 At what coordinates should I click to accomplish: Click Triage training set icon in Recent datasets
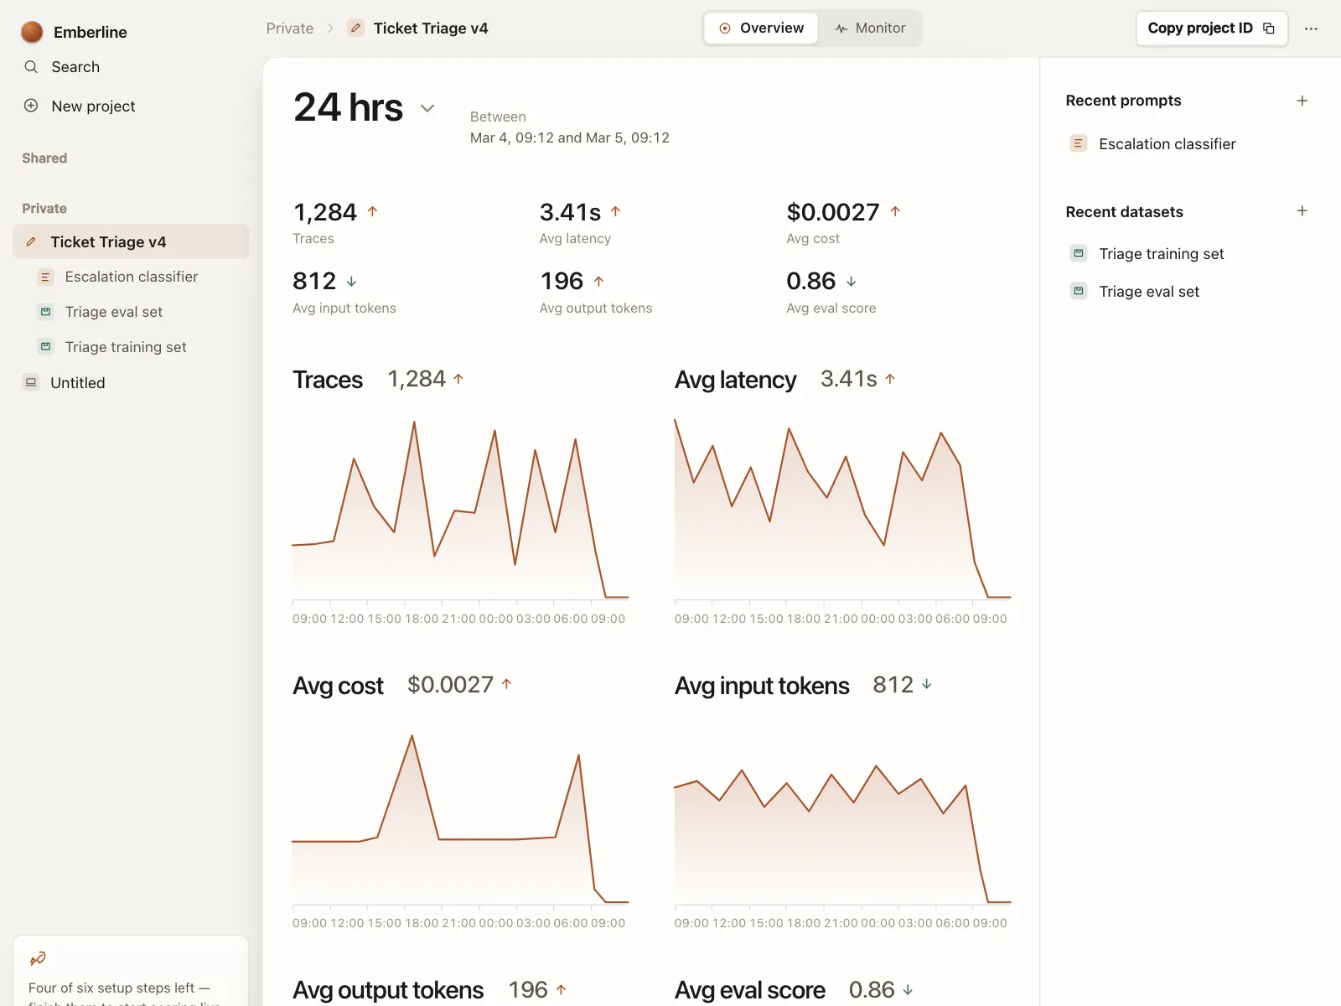[1079, 253]
